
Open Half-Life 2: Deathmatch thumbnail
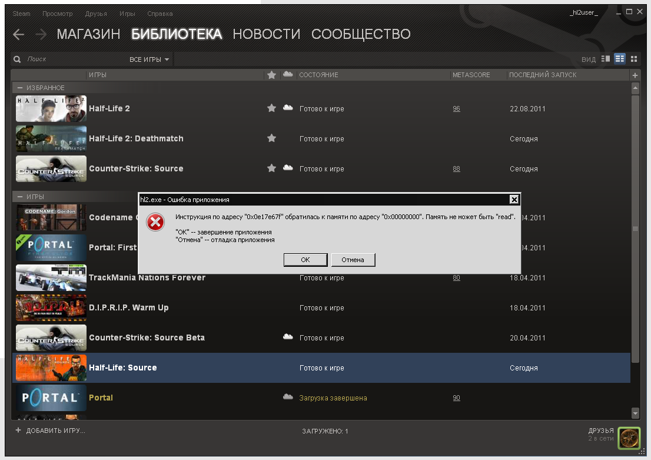pos(51,138)
